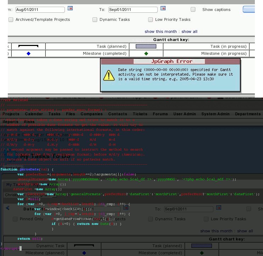263x256 pixels.
Task: Check undimmed Low Priority Tasks option
Action: tap(150, 19)
